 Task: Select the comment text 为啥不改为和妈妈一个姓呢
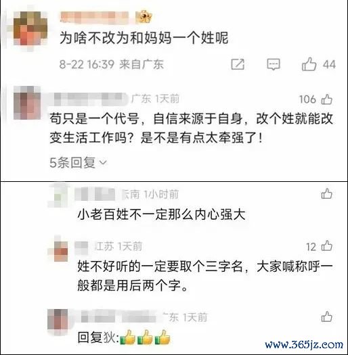144,38
